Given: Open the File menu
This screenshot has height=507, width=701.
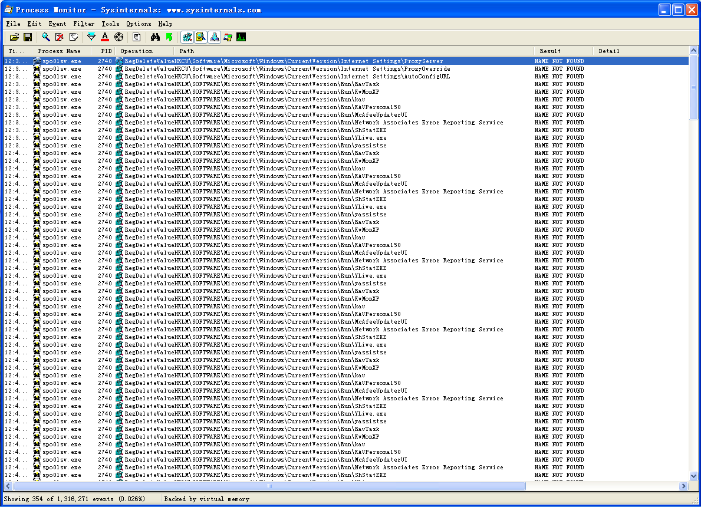Looking at the screenshot, I should (13, 24).
